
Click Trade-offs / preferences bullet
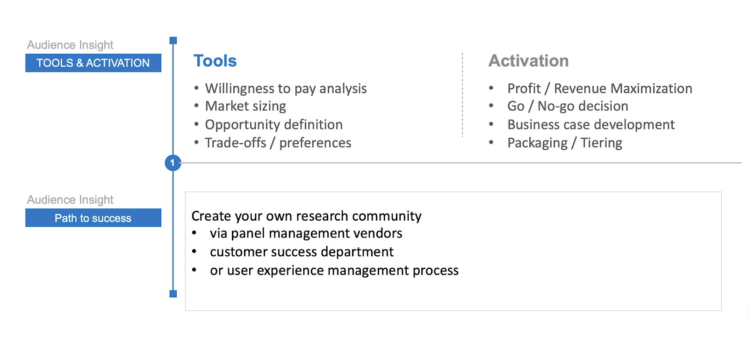coord(278,143)
